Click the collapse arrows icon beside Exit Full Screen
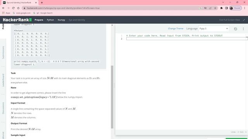248x139 pixels. tap(244, 20)
